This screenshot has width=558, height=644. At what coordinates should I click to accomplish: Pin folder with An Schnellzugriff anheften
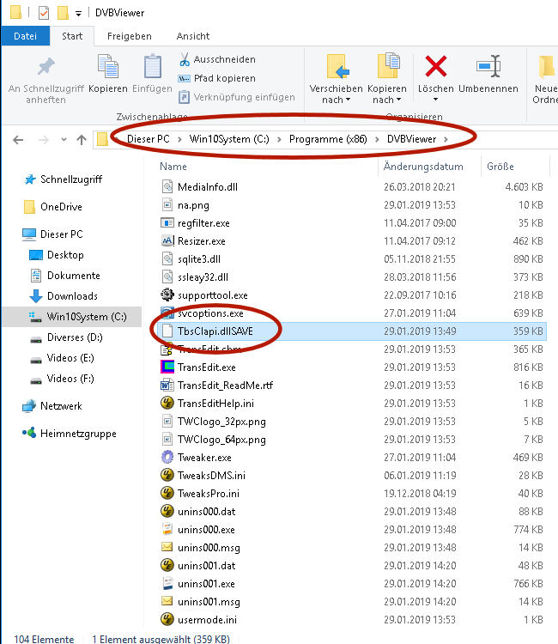[46, 81]
